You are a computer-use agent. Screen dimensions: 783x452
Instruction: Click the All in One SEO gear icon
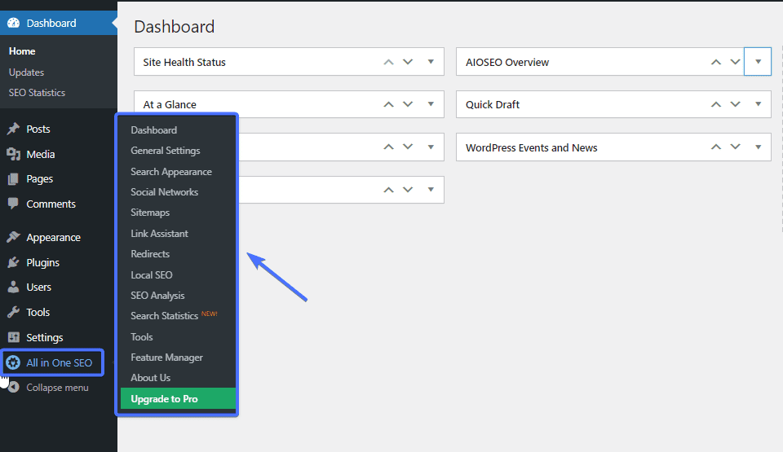[x=14, y=362]
